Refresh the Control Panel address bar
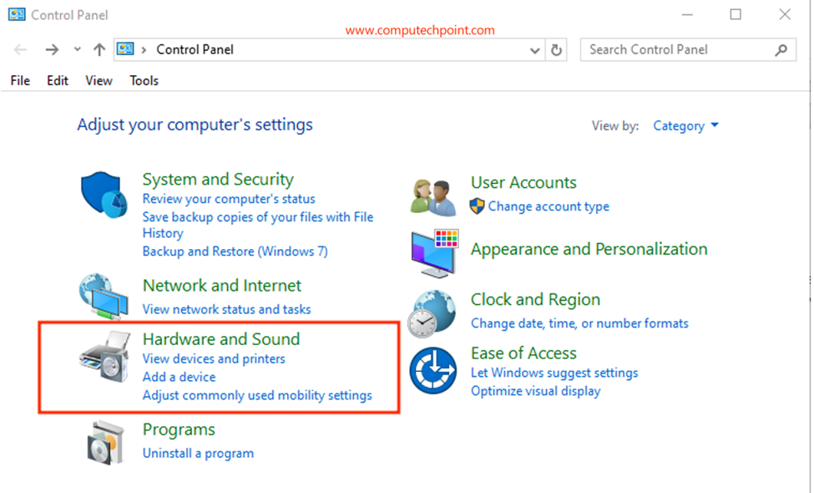This screenshot has width=814, height=493. point(556,50)
